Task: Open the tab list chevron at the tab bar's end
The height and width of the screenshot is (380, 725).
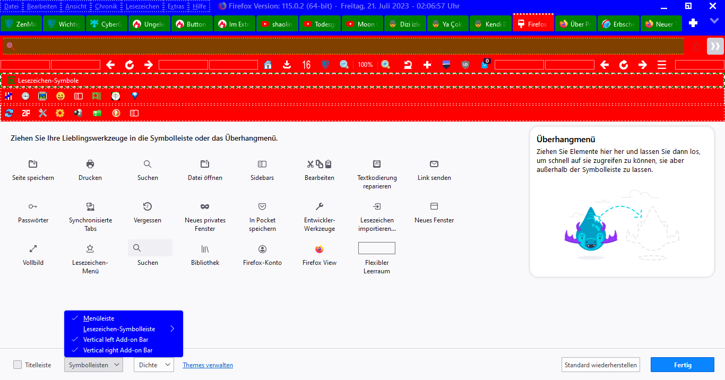Action: click(x=714, y=21)
